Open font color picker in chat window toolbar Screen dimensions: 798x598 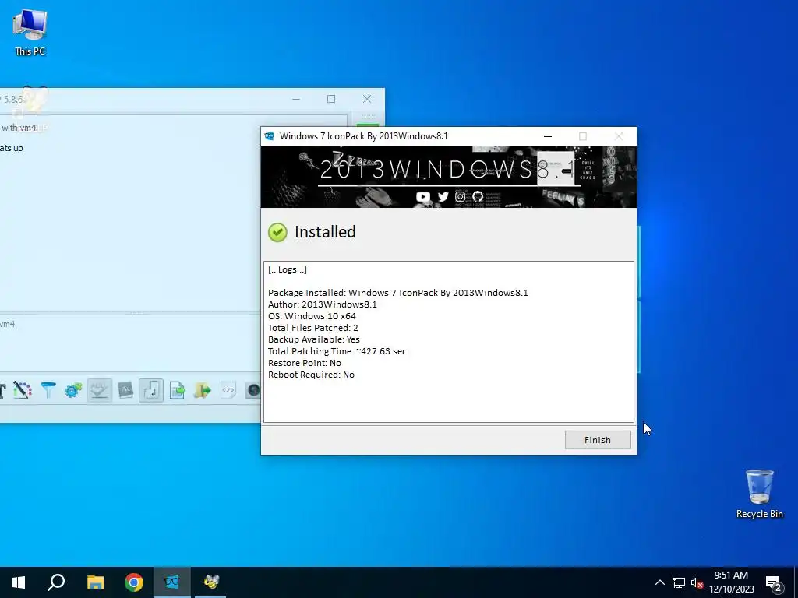point(22,391)
